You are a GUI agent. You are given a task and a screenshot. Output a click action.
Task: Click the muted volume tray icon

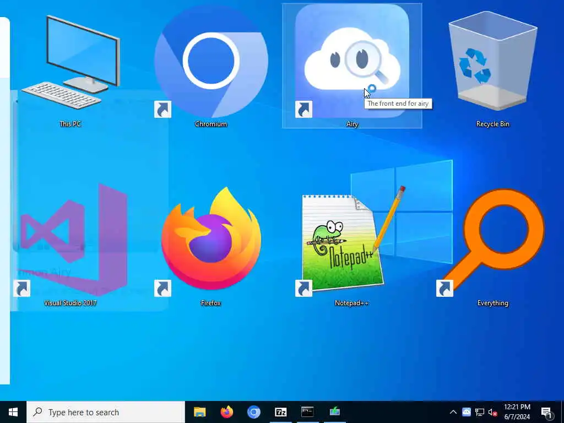click(493, 412)
